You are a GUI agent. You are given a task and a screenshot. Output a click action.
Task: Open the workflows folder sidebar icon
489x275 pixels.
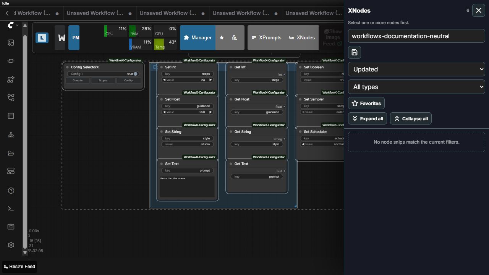[x=11, y=153]
